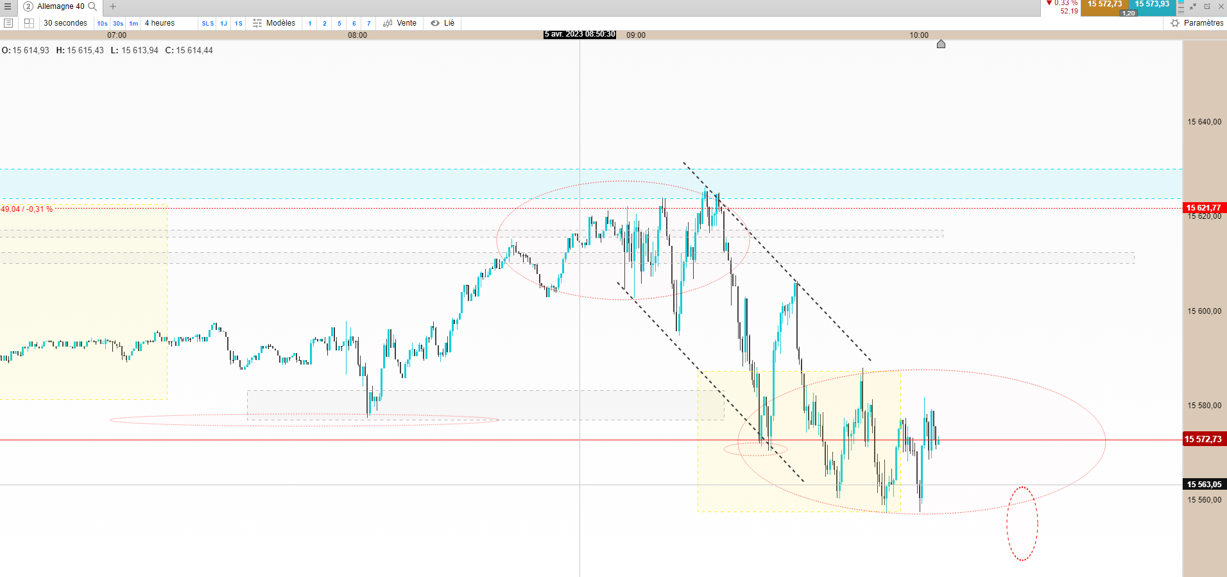The image size is (1227, 577).
Task: Open the list view icon
Action: point(8,23)
